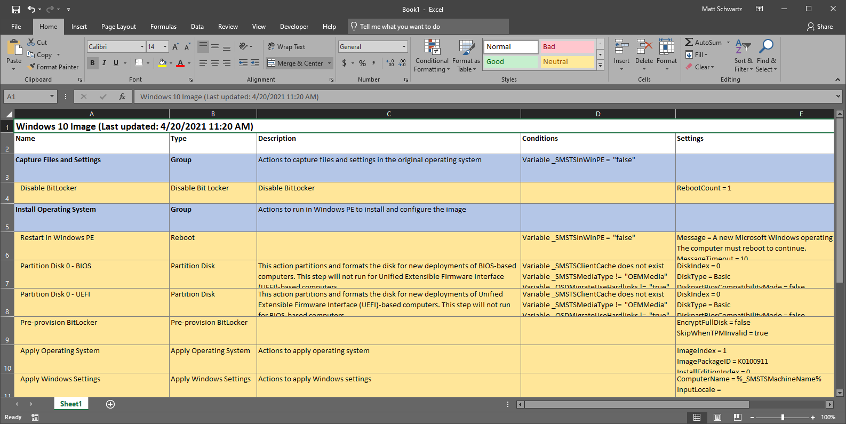
Task: Collapse the ribbon with the chevron
Action: click(x=837, y=79)
